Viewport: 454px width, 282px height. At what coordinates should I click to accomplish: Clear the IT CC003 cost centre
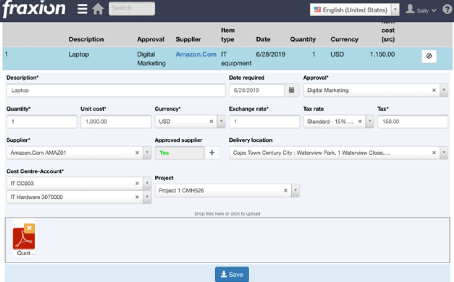pos(137,183)
